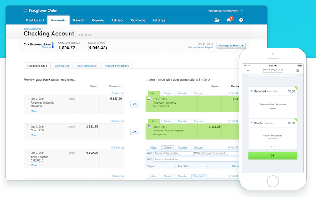Expand the Nathanial Hornblower user menu
Image resolution: width=316 pixels, height=197 pixels.
225,11
